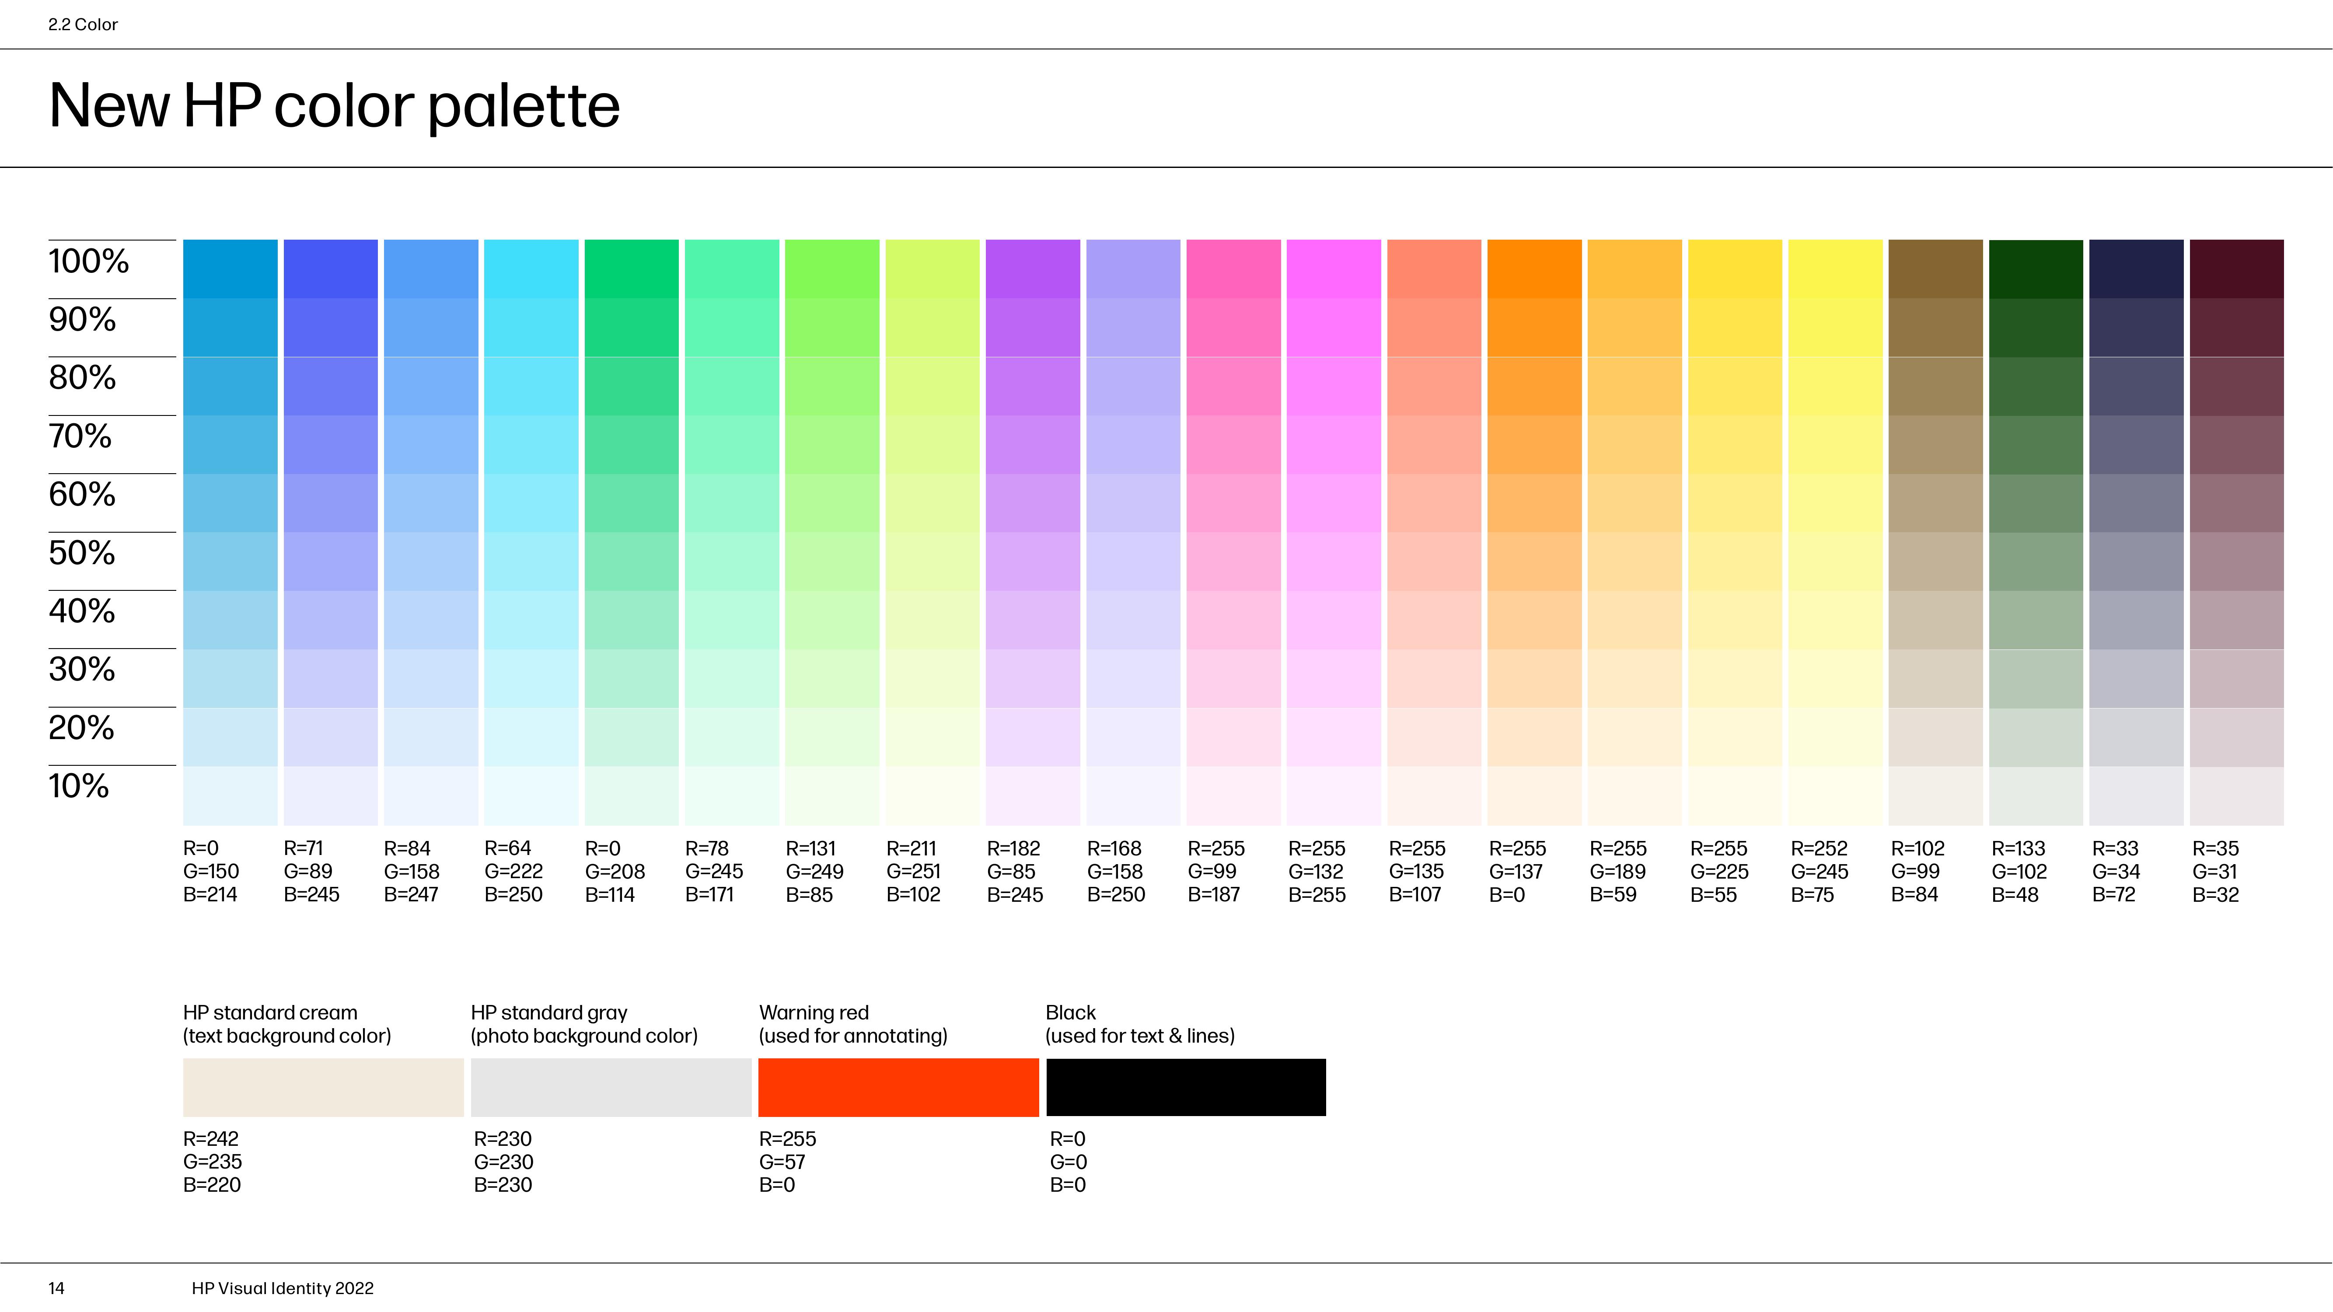This screenshot has width=2333, height=1312.
Task: Click 100% swatch above R=0 G=150 B=214
Action: tap(230, 269)
